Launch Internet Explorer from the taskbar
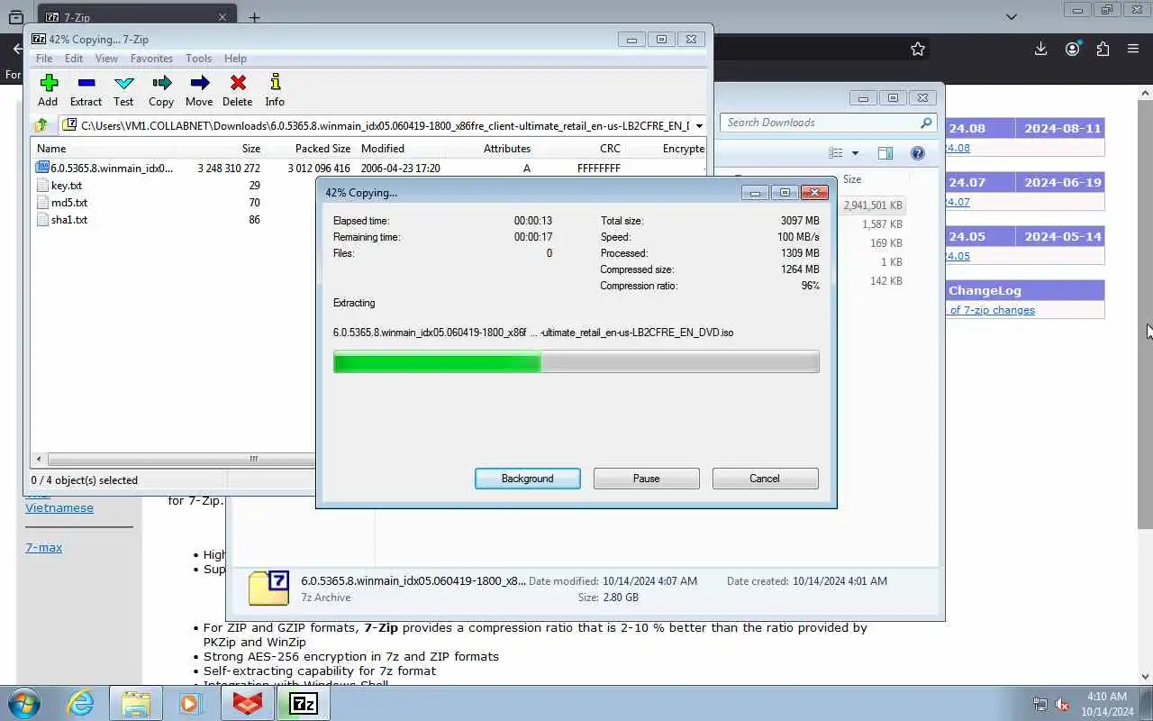This screenshot has height=721, width=1153. (80, 703)
